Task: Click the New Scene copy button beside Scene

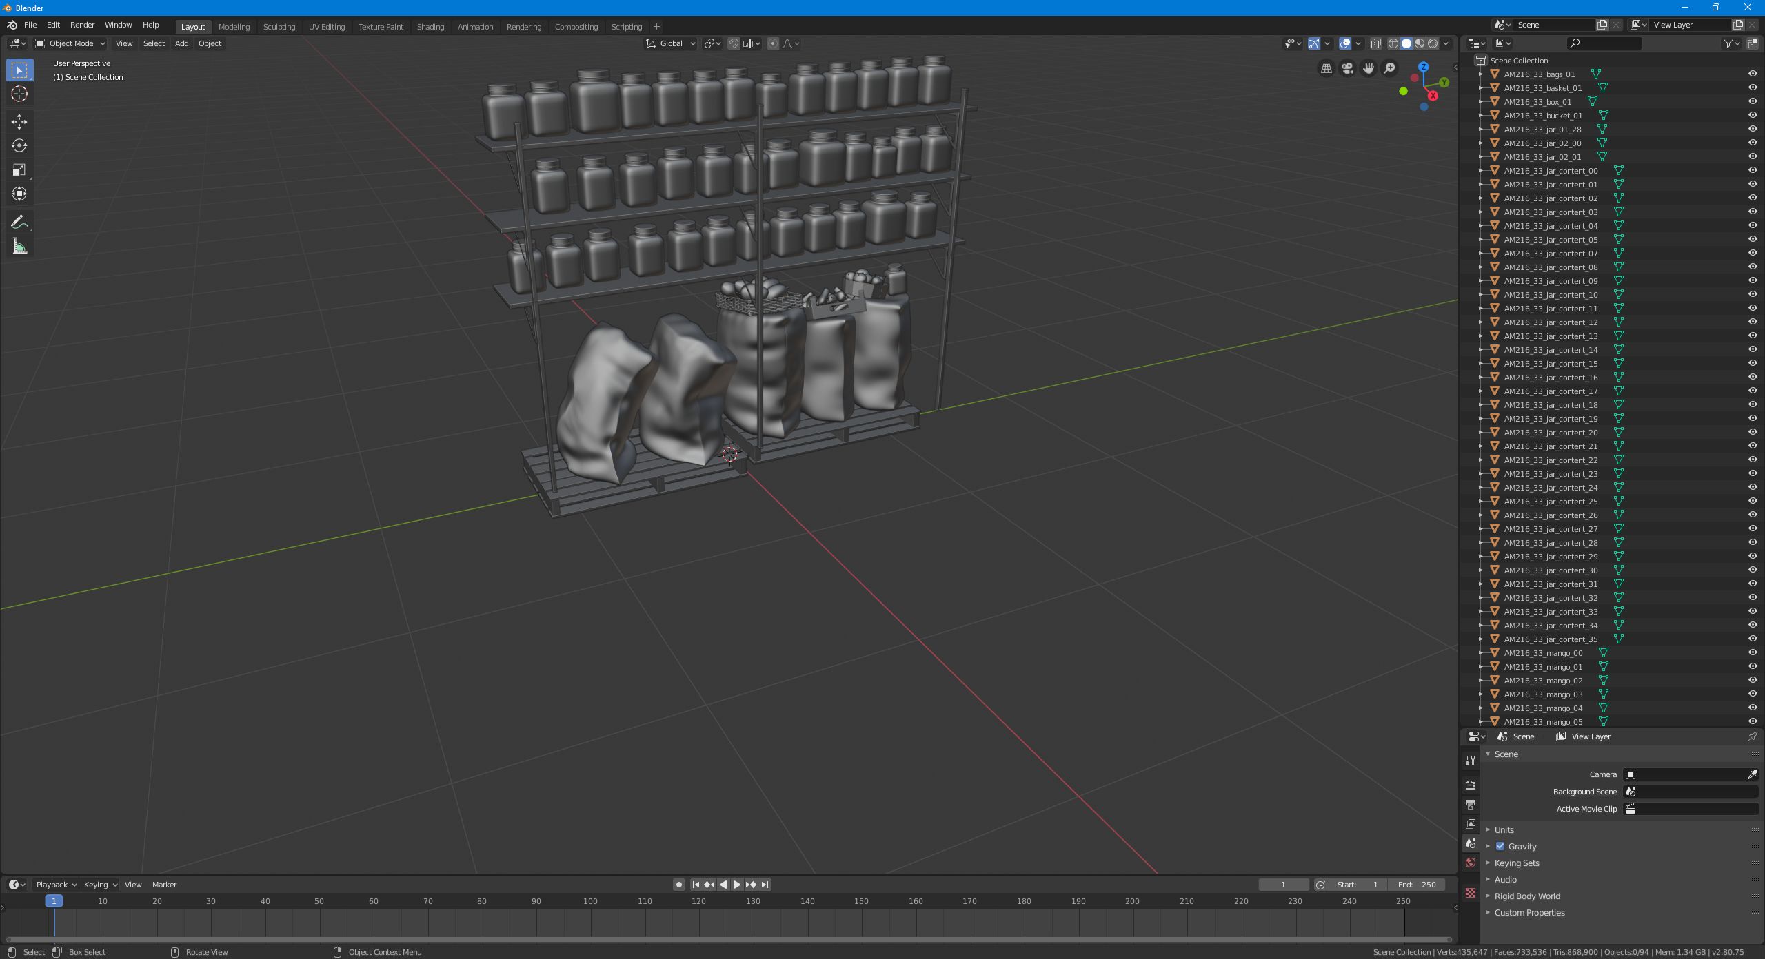Action: tap(1602, 24)
